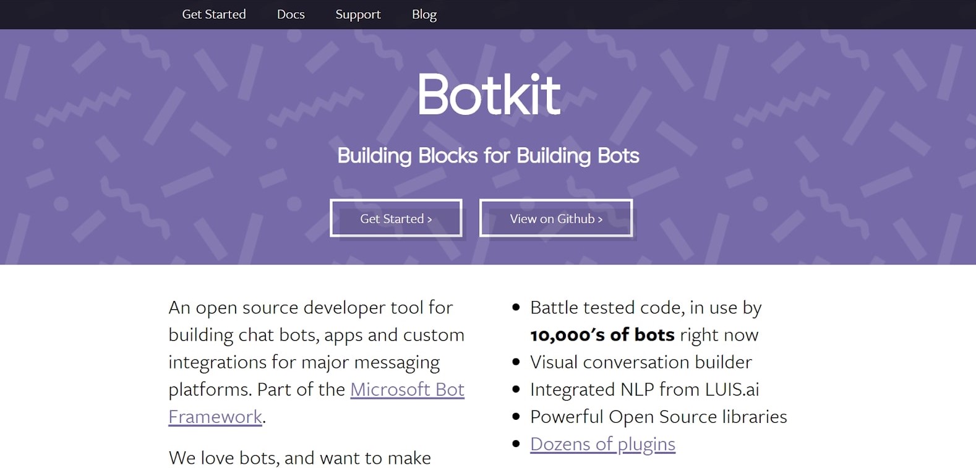
Task: Select the Visual conversation builder bullet
Action: coord(641,362)
